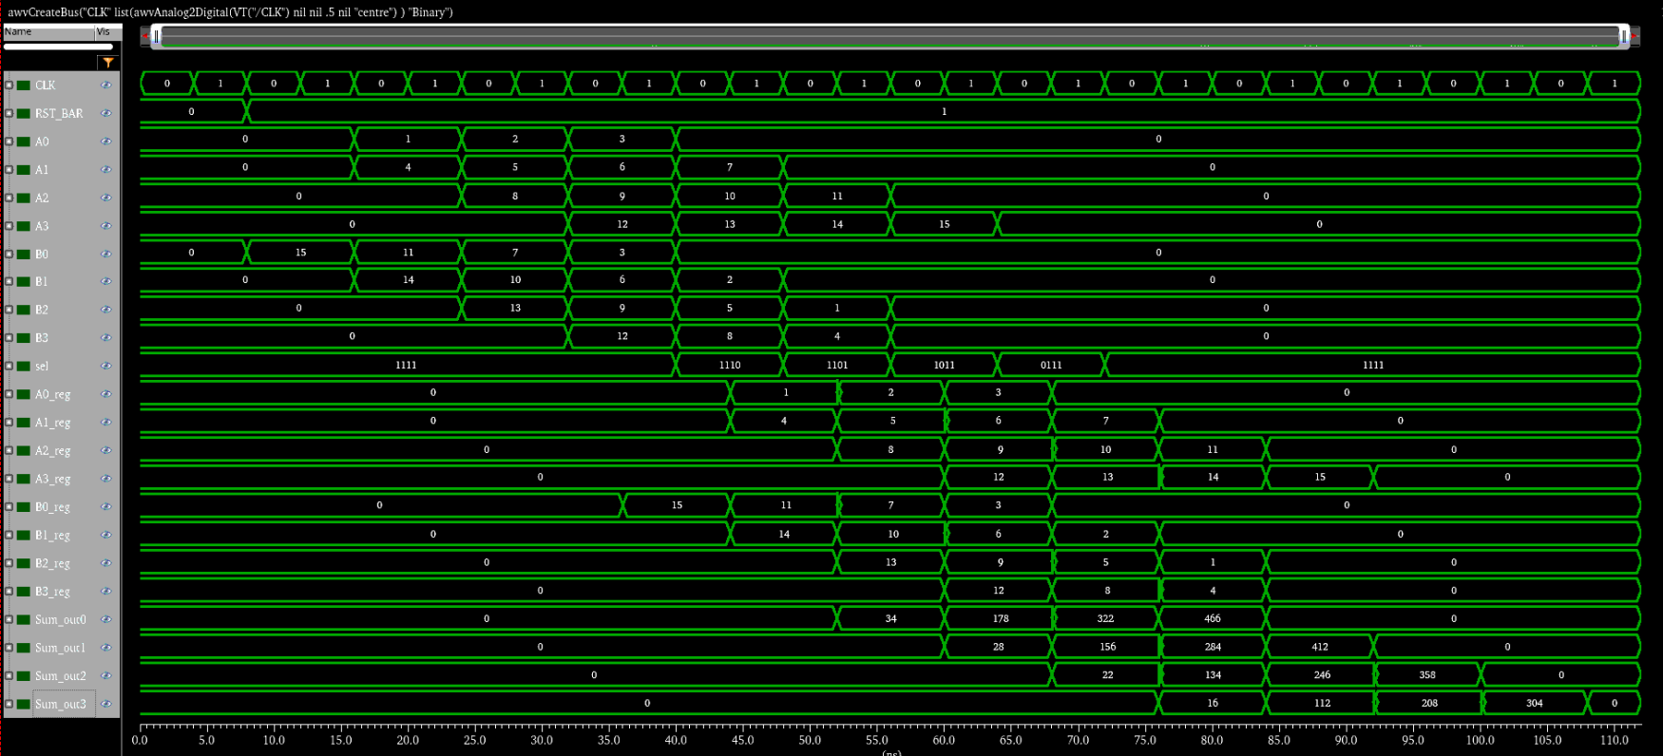Toggle visibility of the A0 bus
This screenshot has height=756, width=1663.
tap(106, 142)
